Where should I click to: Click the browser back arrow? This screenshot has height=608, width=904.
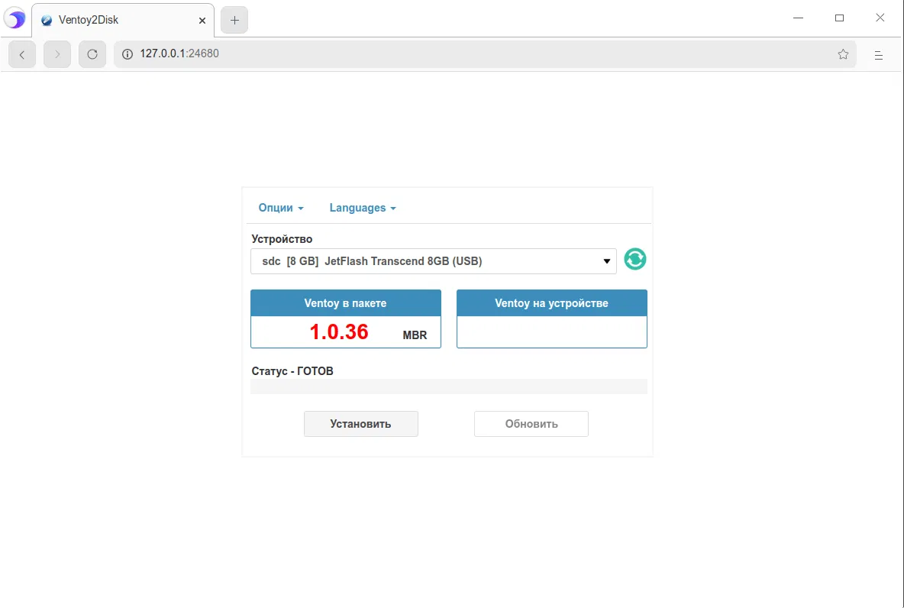click(22, 54)
